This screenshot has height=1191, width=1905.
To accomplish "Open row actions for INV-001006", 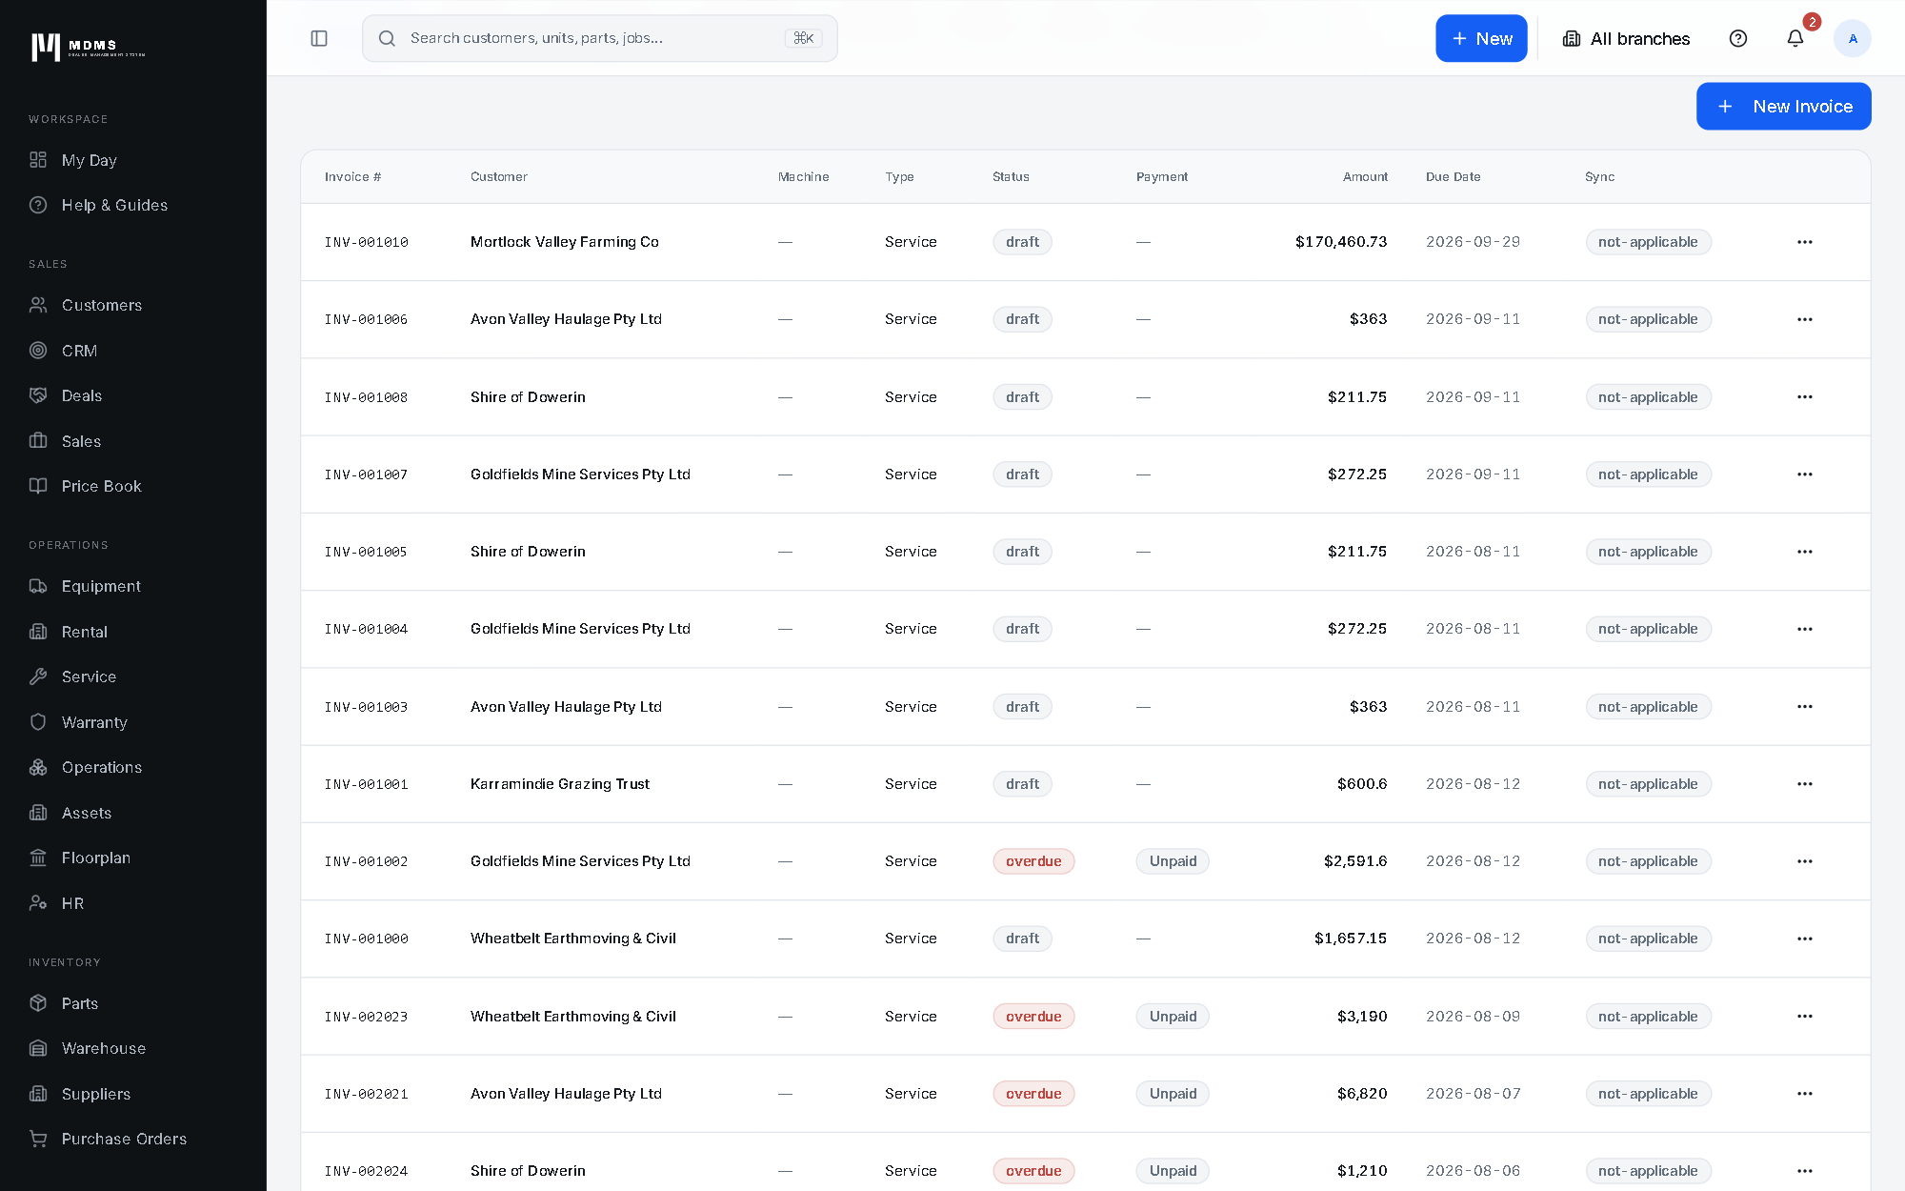I will 1805,319.
